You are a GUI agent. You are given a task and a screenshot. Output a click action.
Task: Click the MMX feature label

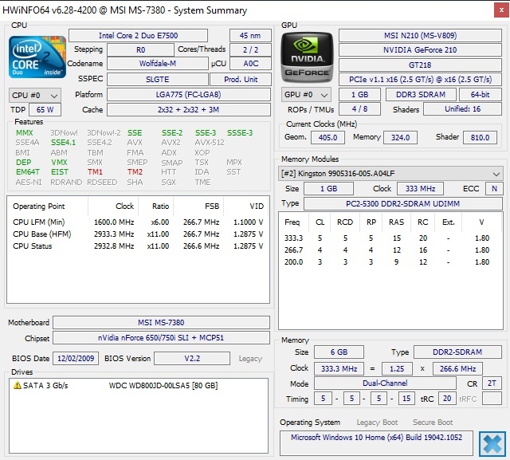(25, 132)
